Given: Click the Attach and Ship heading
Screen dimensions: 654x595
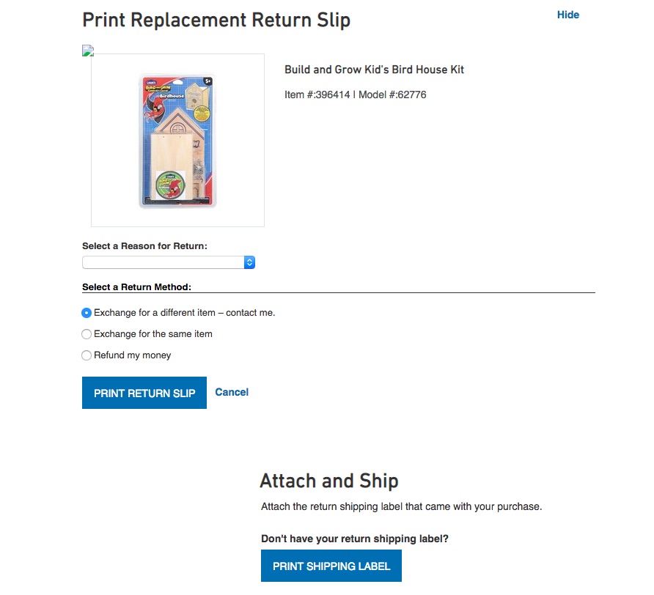Looking at the screenshot, I should click(329, 481).
